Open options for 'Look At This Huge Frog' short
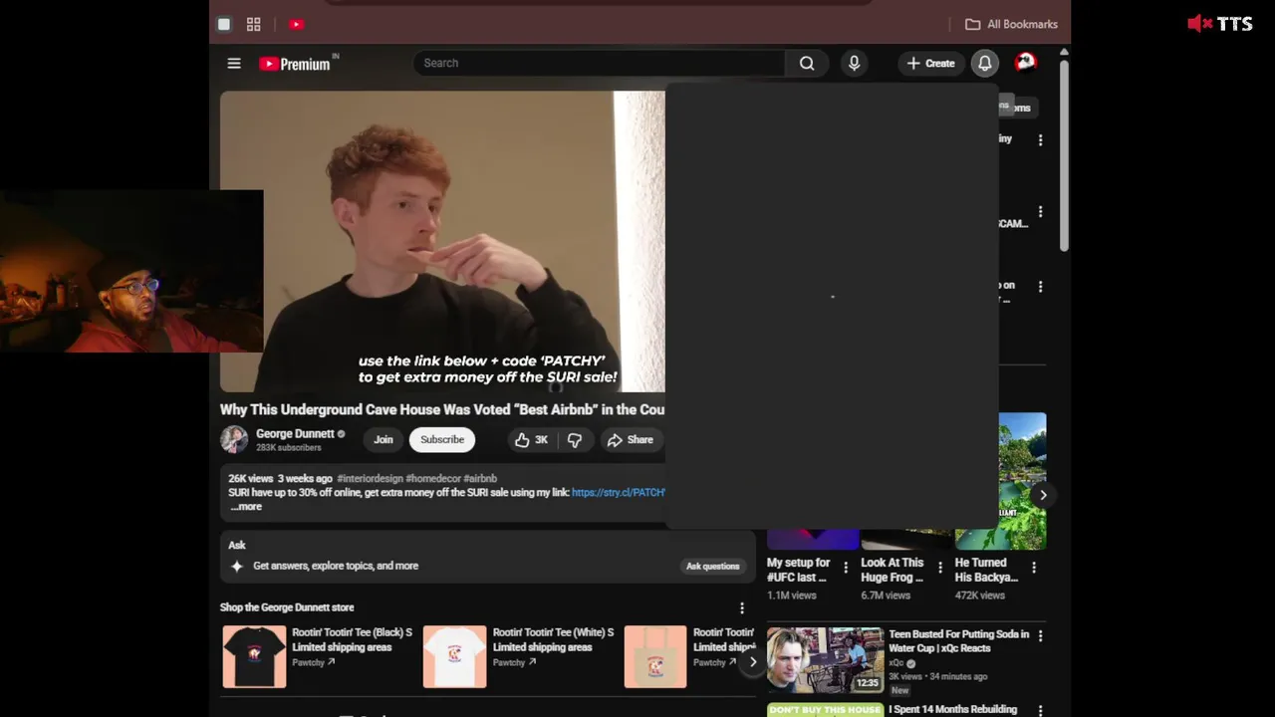Viewport: 1275px width, 717px height. (x=939, y=568)
